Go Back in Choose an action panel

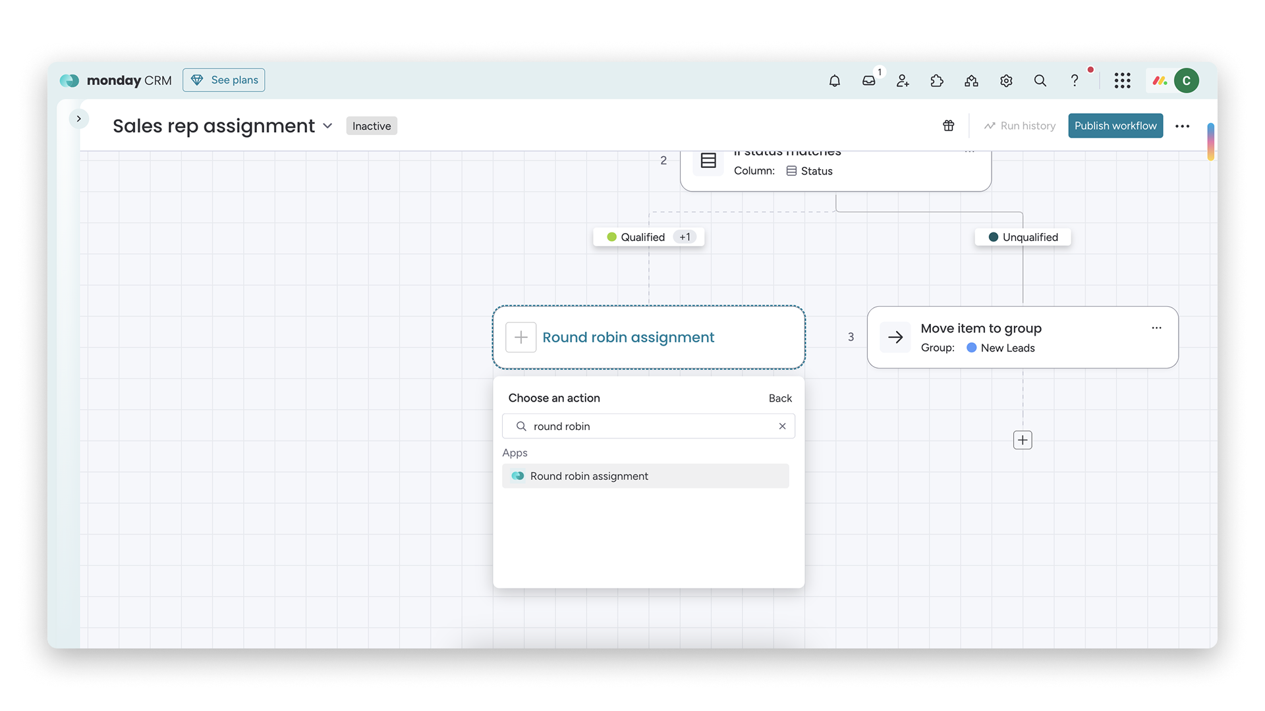click(x=780, y=398)
